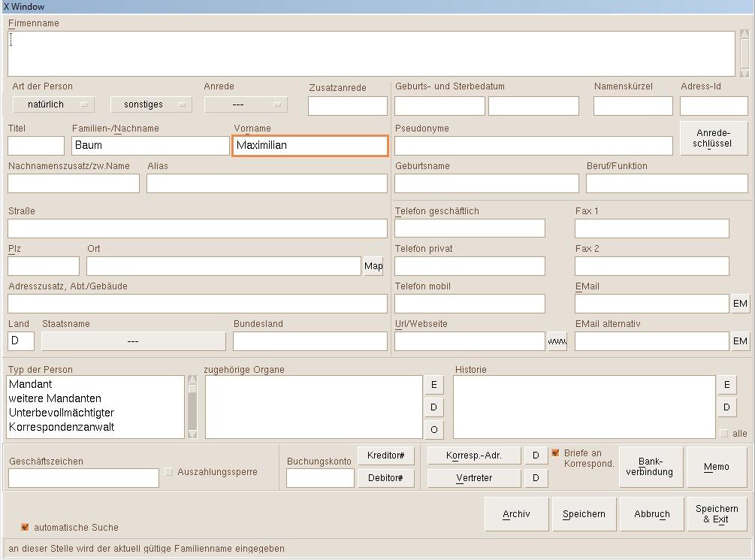Screen dimensions: 755x560
Task: Disable automatische Suche checkbox
Action: (x=25, y=527)
